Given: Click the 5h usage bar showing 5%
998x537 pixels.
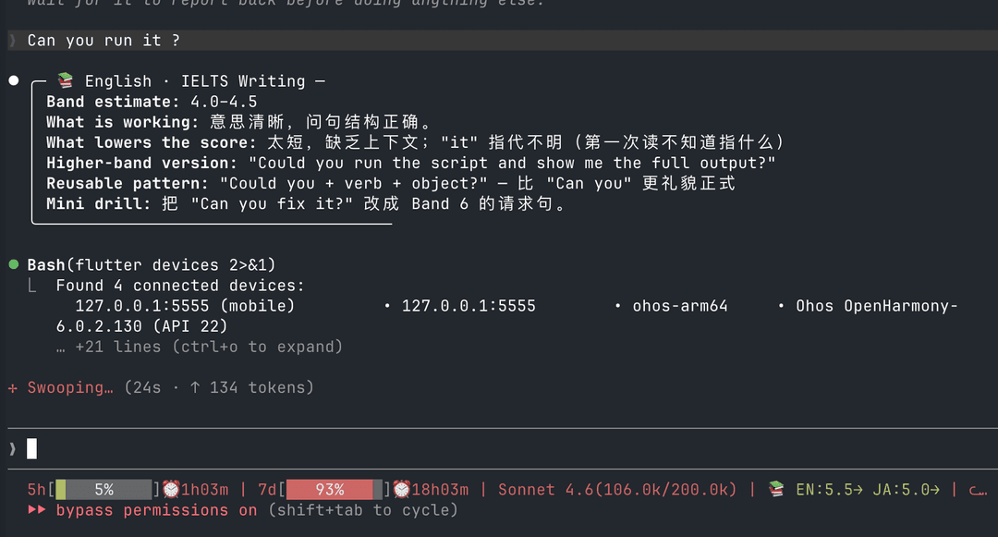Looking at the screenshot, I should 104,489.
